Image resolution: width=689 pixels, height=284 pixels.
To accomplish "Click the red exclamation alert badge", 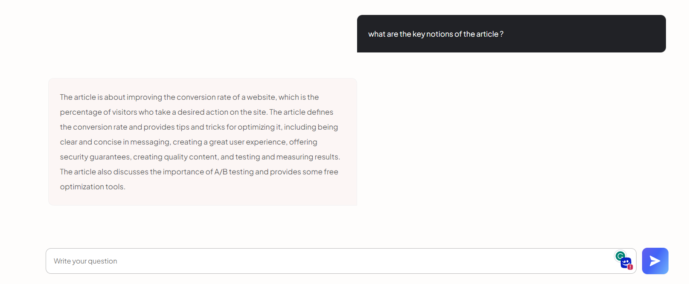I will [630, 267].
